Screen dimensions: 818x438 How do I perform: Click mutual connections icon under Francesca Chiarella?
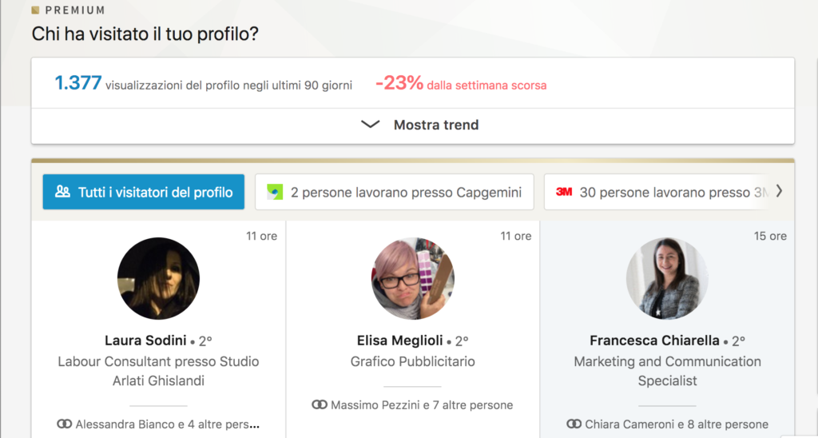(574, 424)
